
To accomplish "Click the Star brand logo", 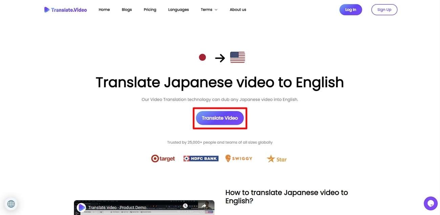I will pyautogui.click(x=277, y=158).
